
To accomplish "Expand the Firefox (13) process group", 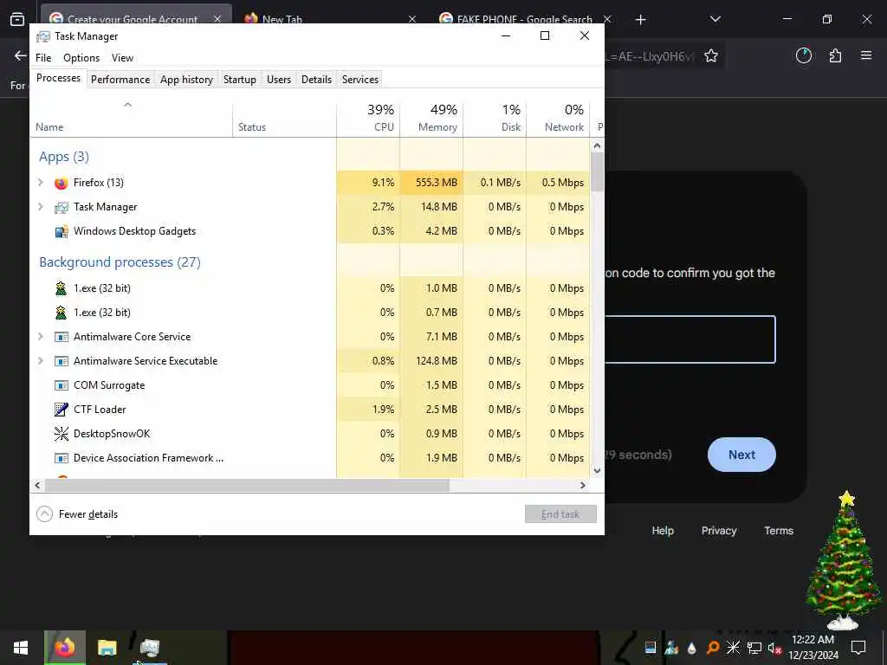I will click(x=40, y=182).
